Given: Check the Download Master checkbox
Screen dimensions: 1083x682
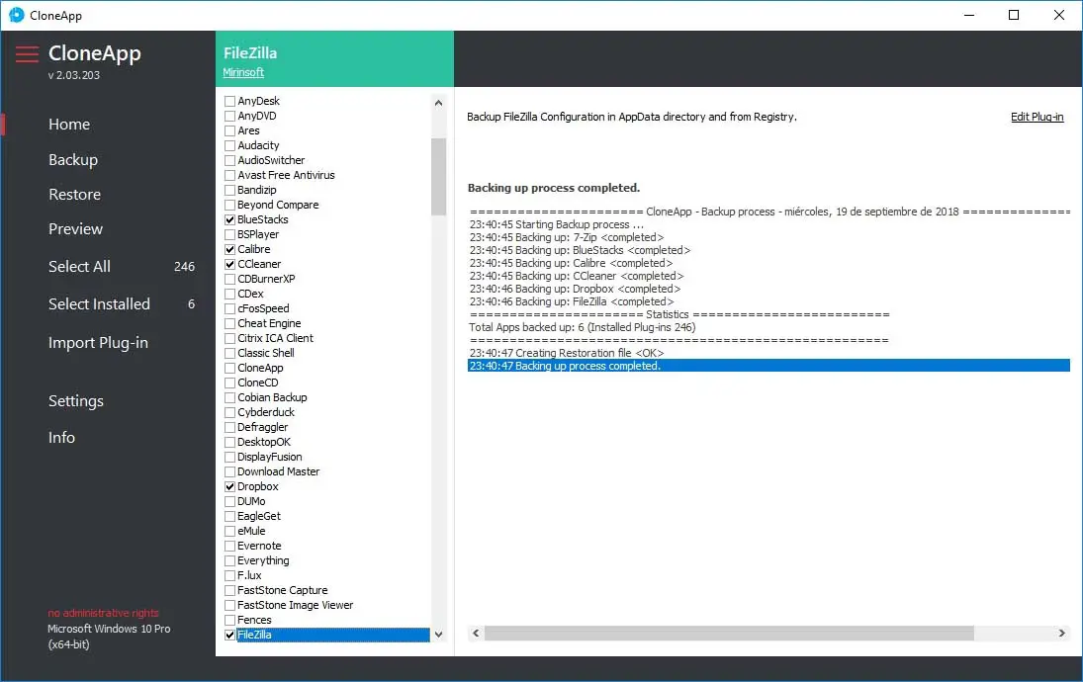Looking at the screenshot, I should [230, 472].
